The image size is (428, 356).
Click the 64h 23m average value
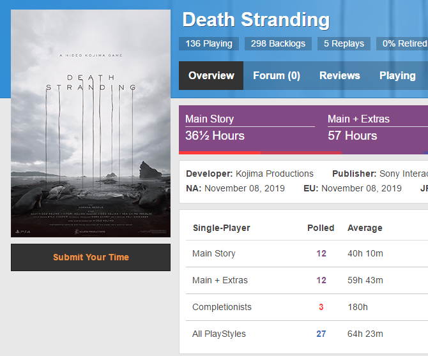[x=365, y=334]
